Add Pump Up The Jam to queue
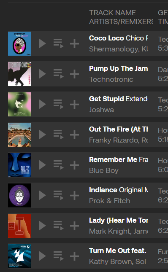Image resolution: width=168 pixels, height=272 pixels. pyautogui.click(x=59, y=74)
